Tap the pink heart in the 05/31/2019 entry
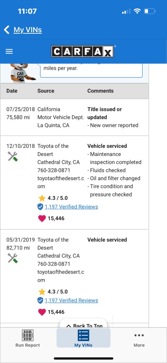The height and width of the screenshot is (363, 167). (42, 312)
